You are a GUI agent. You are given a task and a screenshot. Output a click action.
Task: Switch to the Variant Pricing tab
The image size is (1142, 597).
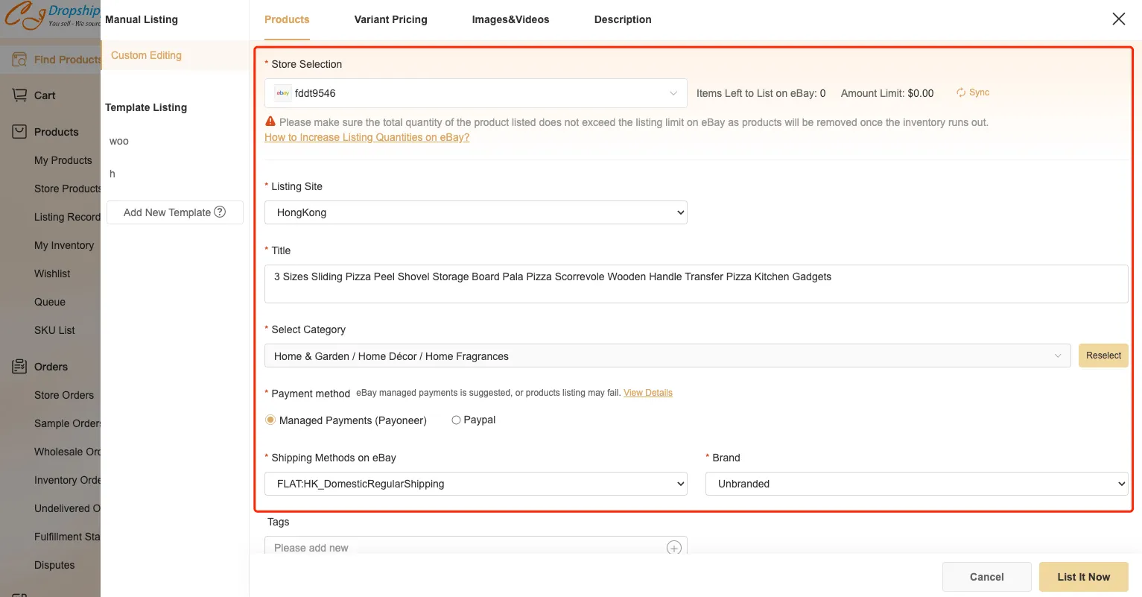390,20
